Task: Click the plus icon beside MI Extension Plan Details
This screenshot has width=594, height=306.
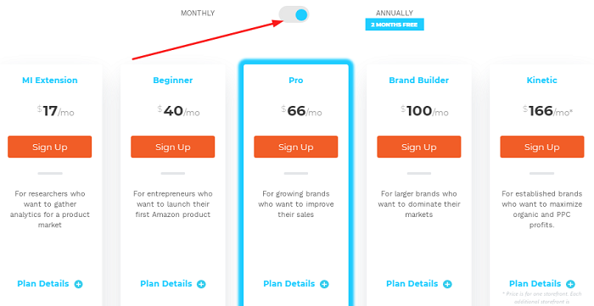Action: point(78,284)
